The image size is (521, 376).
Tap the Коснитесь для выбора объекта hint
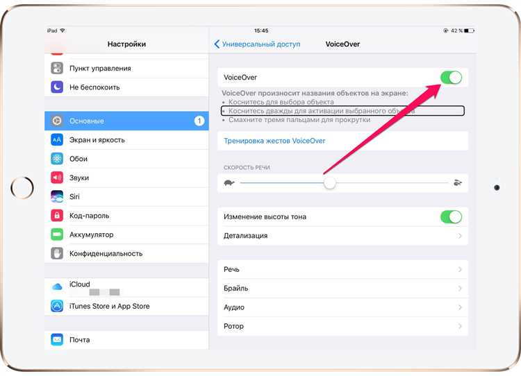(x=281, y=102)
